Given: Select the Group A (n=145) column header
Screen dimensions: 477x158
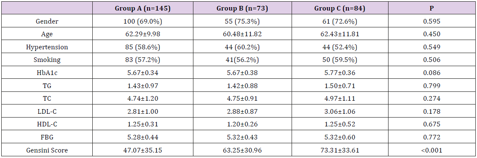Looking at the screenshot, I should point(142,8).
